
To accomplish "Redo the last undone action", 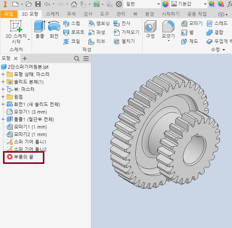I will click(x=61, y=4).
